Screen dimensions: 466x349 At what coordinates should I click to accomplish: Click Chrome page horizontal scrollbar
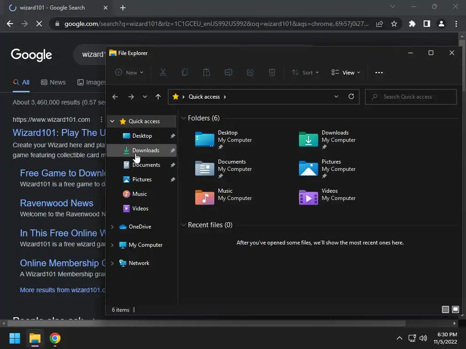point(206,323)
